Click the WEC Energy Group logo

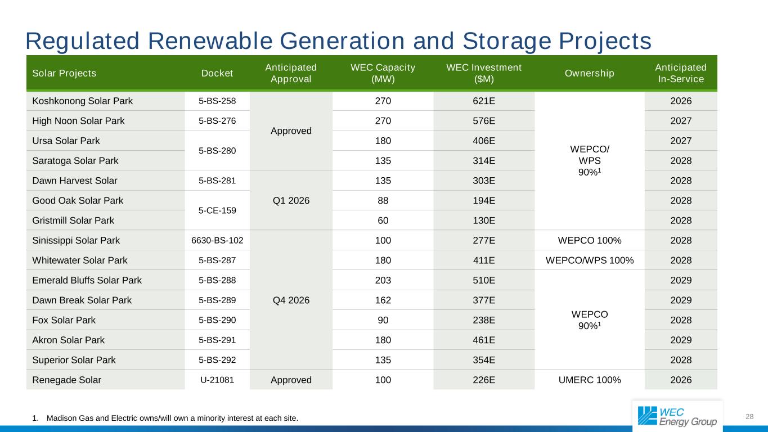[677, 416]
